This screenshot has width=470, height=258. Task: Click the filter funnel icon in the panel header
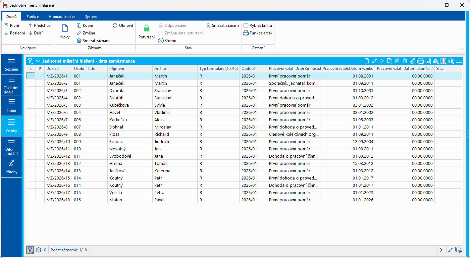(x=30, y=61)
